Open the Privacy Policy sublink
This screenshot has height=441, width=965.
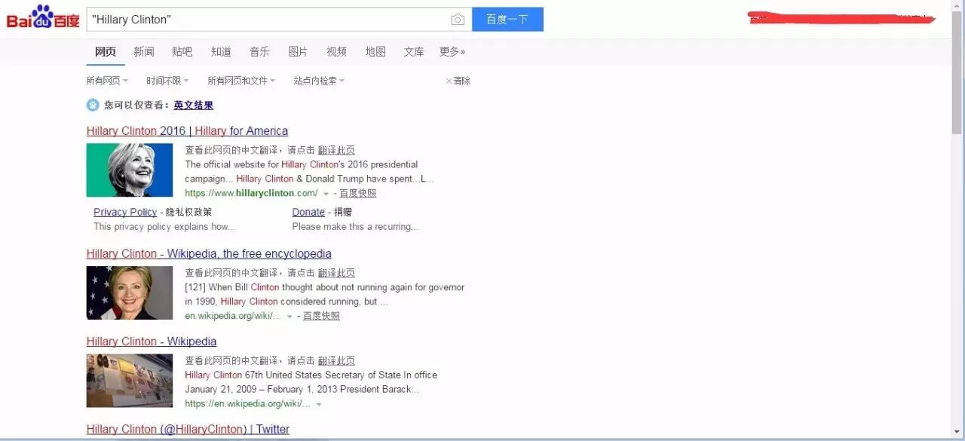coord(125,213)
